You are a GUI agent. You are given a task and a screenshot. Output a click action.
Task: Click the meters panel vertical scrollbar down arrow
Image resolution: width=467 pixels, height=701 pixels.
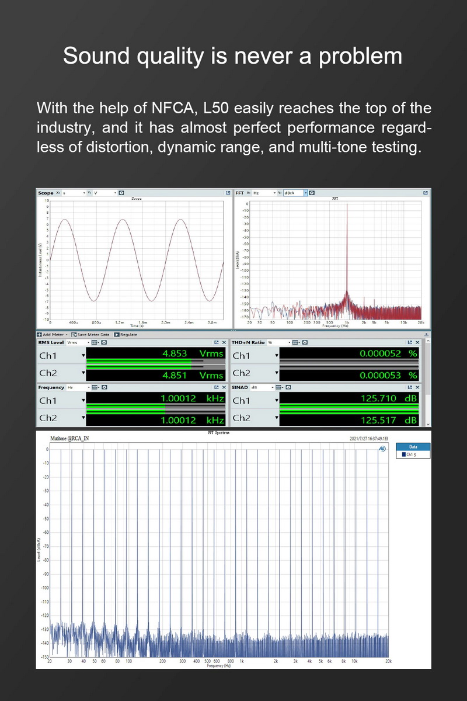[428, 424]
